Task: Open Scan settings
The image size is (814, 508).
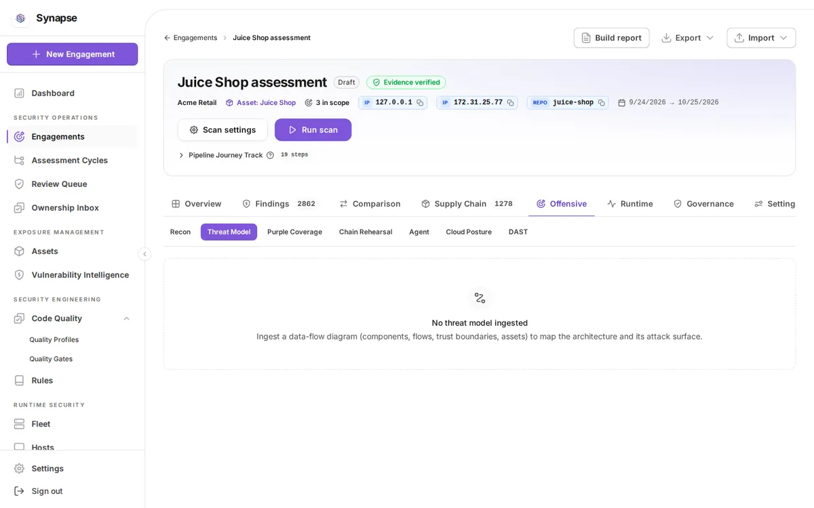Action: (222, 130)
